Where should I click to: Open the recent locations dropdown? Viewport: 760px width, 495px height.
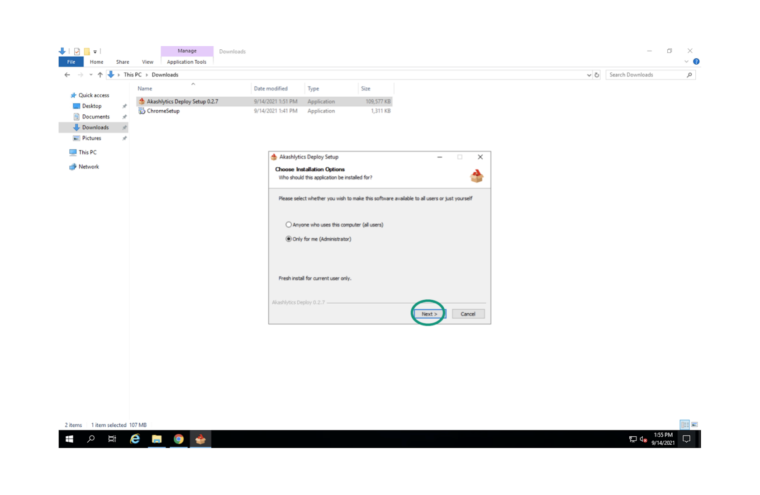(91, 75)
